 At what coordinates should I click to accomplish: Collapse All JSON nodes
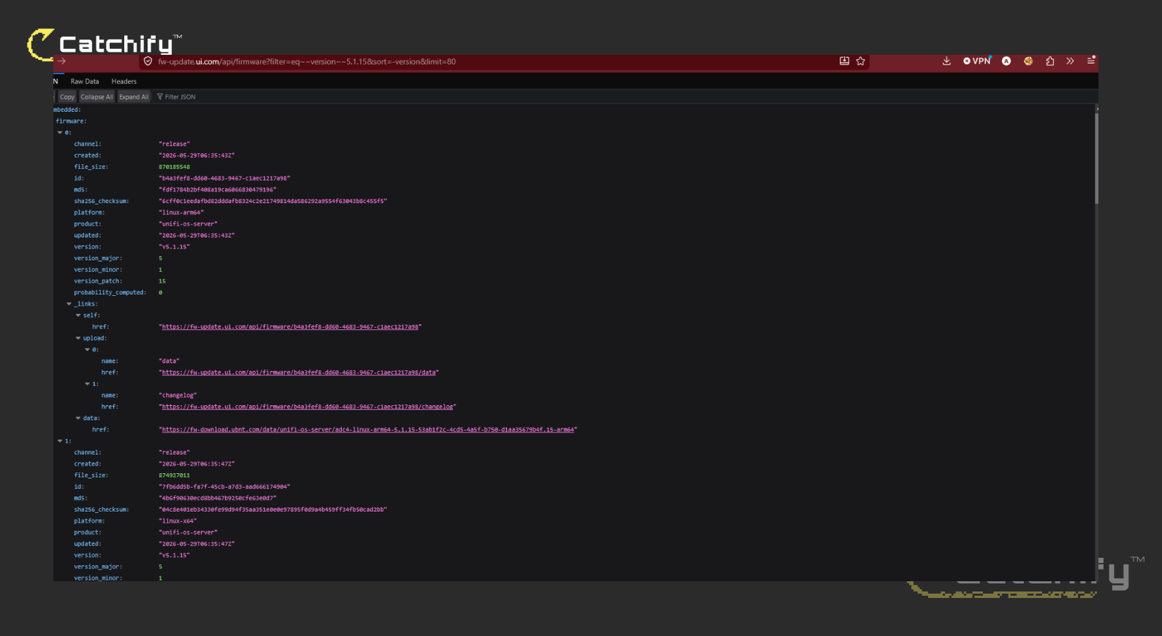pyautogui.click(x=96, y=96)
